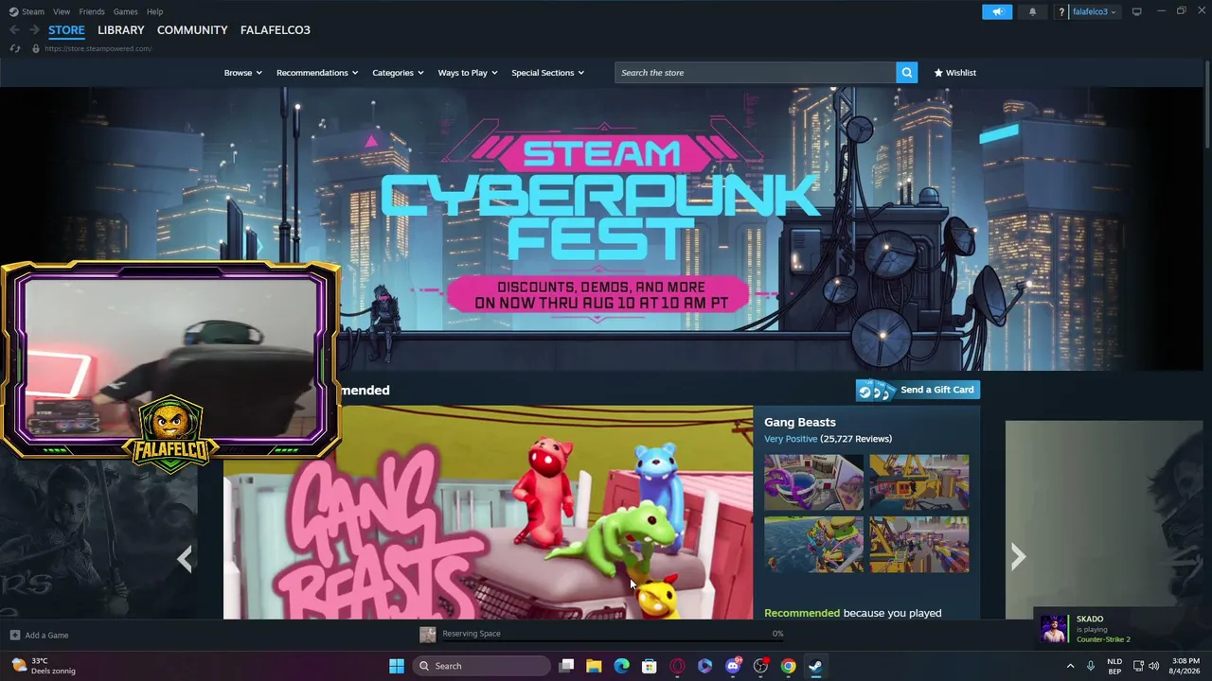The height and width of the screenshot is (681, 1212).
Task: Open Google Chrome from the taskbar
Action: (x=788, y=666)
